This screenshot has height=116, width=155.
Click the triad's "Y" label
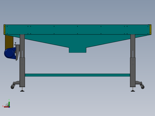[9, 100]
